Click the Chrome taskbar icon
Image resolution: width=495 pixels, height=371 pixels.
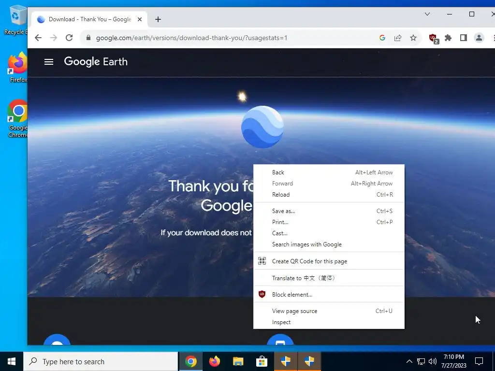(190, 361)
